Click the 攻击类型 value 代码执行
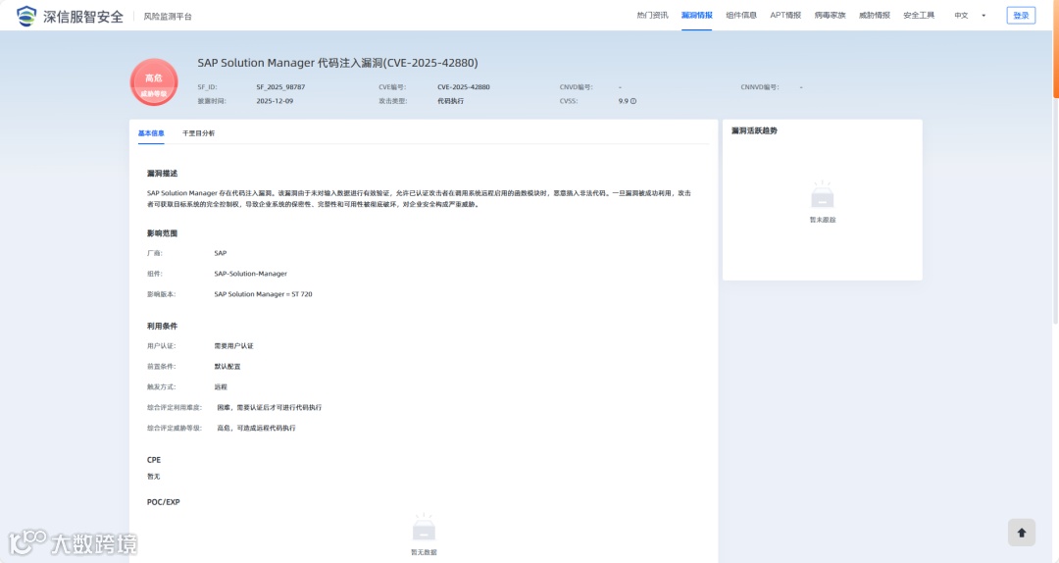Viewport: 1059px width, 563px height. [x=450, y=101]
